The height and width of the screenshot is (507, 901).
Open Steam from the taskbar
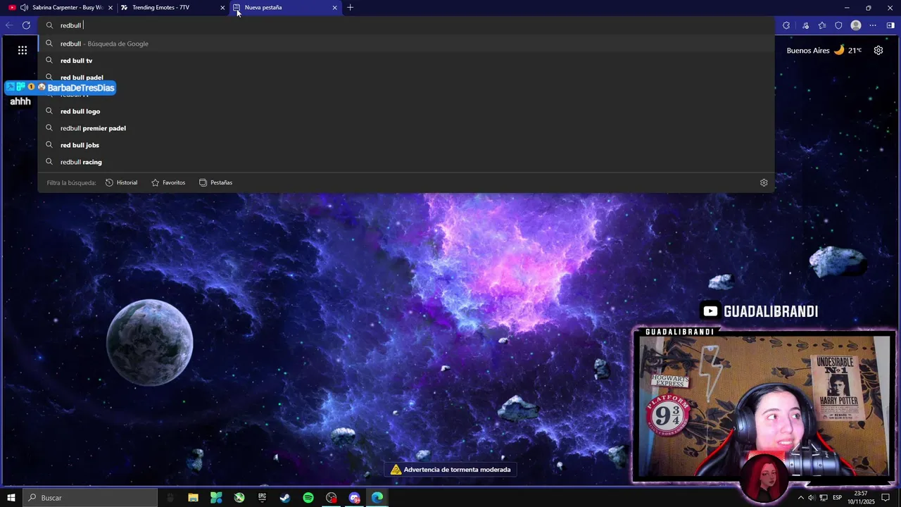tap(285, 498)
